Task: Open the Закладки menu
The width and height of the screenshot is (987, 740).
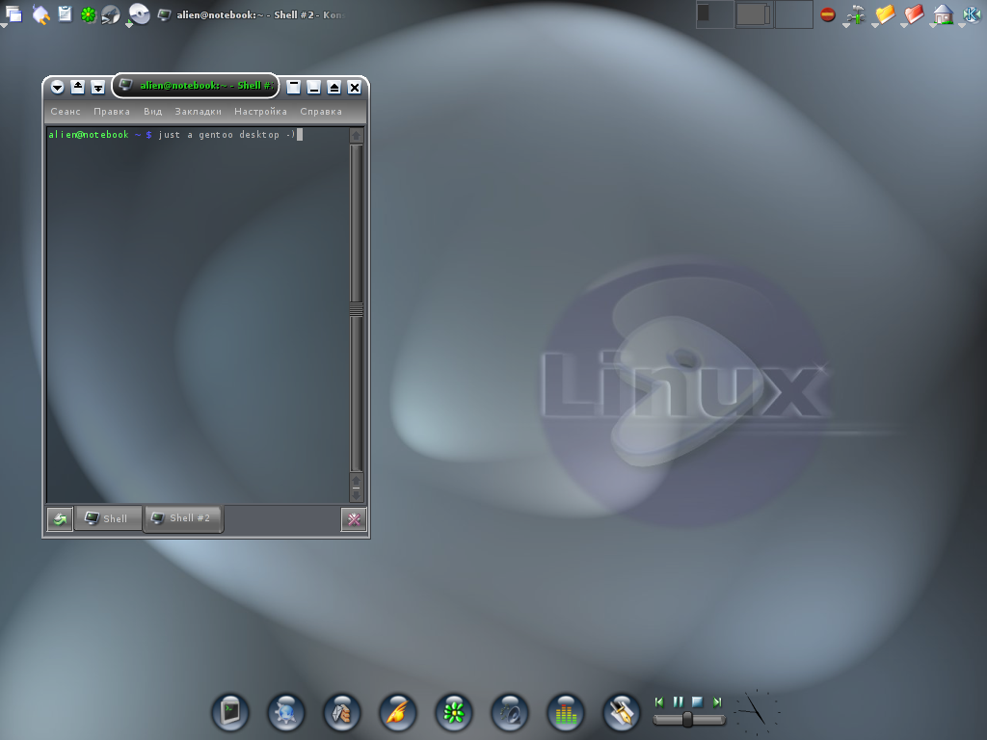Action: pyautogui.click(x=199, y=112)
